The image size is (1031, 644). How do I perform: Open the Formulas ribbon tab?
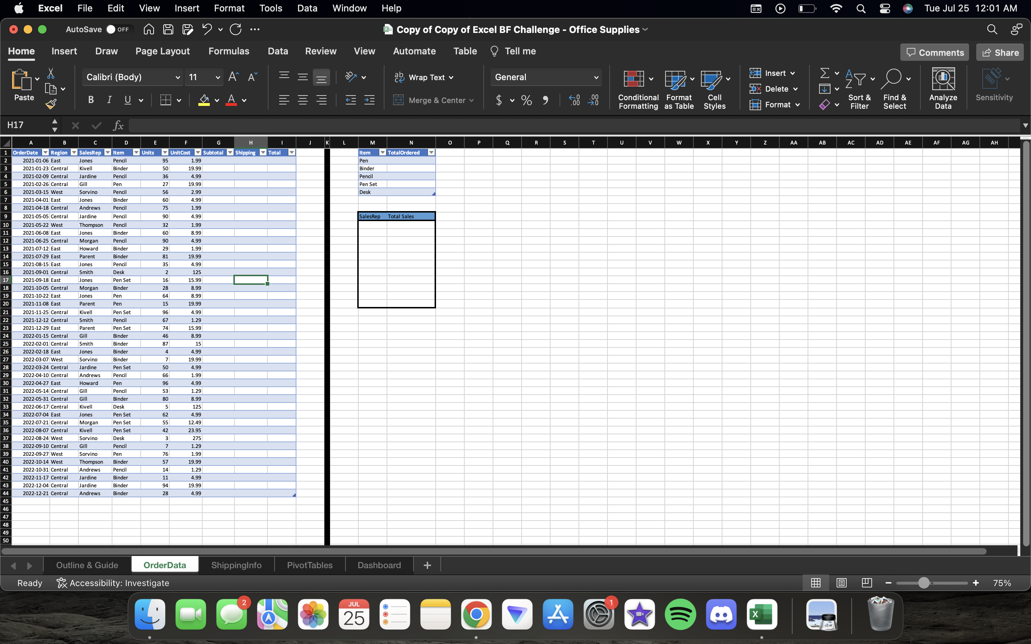pos(229,51)
